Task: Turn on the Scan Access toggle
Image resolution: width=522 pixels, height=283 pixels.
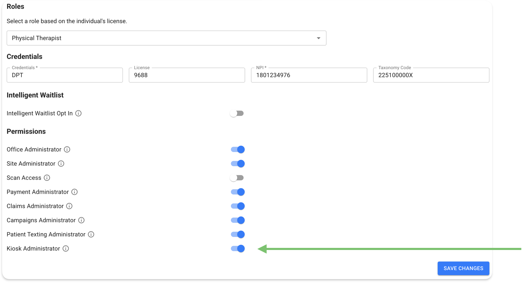Action: [x=237, y=178]
